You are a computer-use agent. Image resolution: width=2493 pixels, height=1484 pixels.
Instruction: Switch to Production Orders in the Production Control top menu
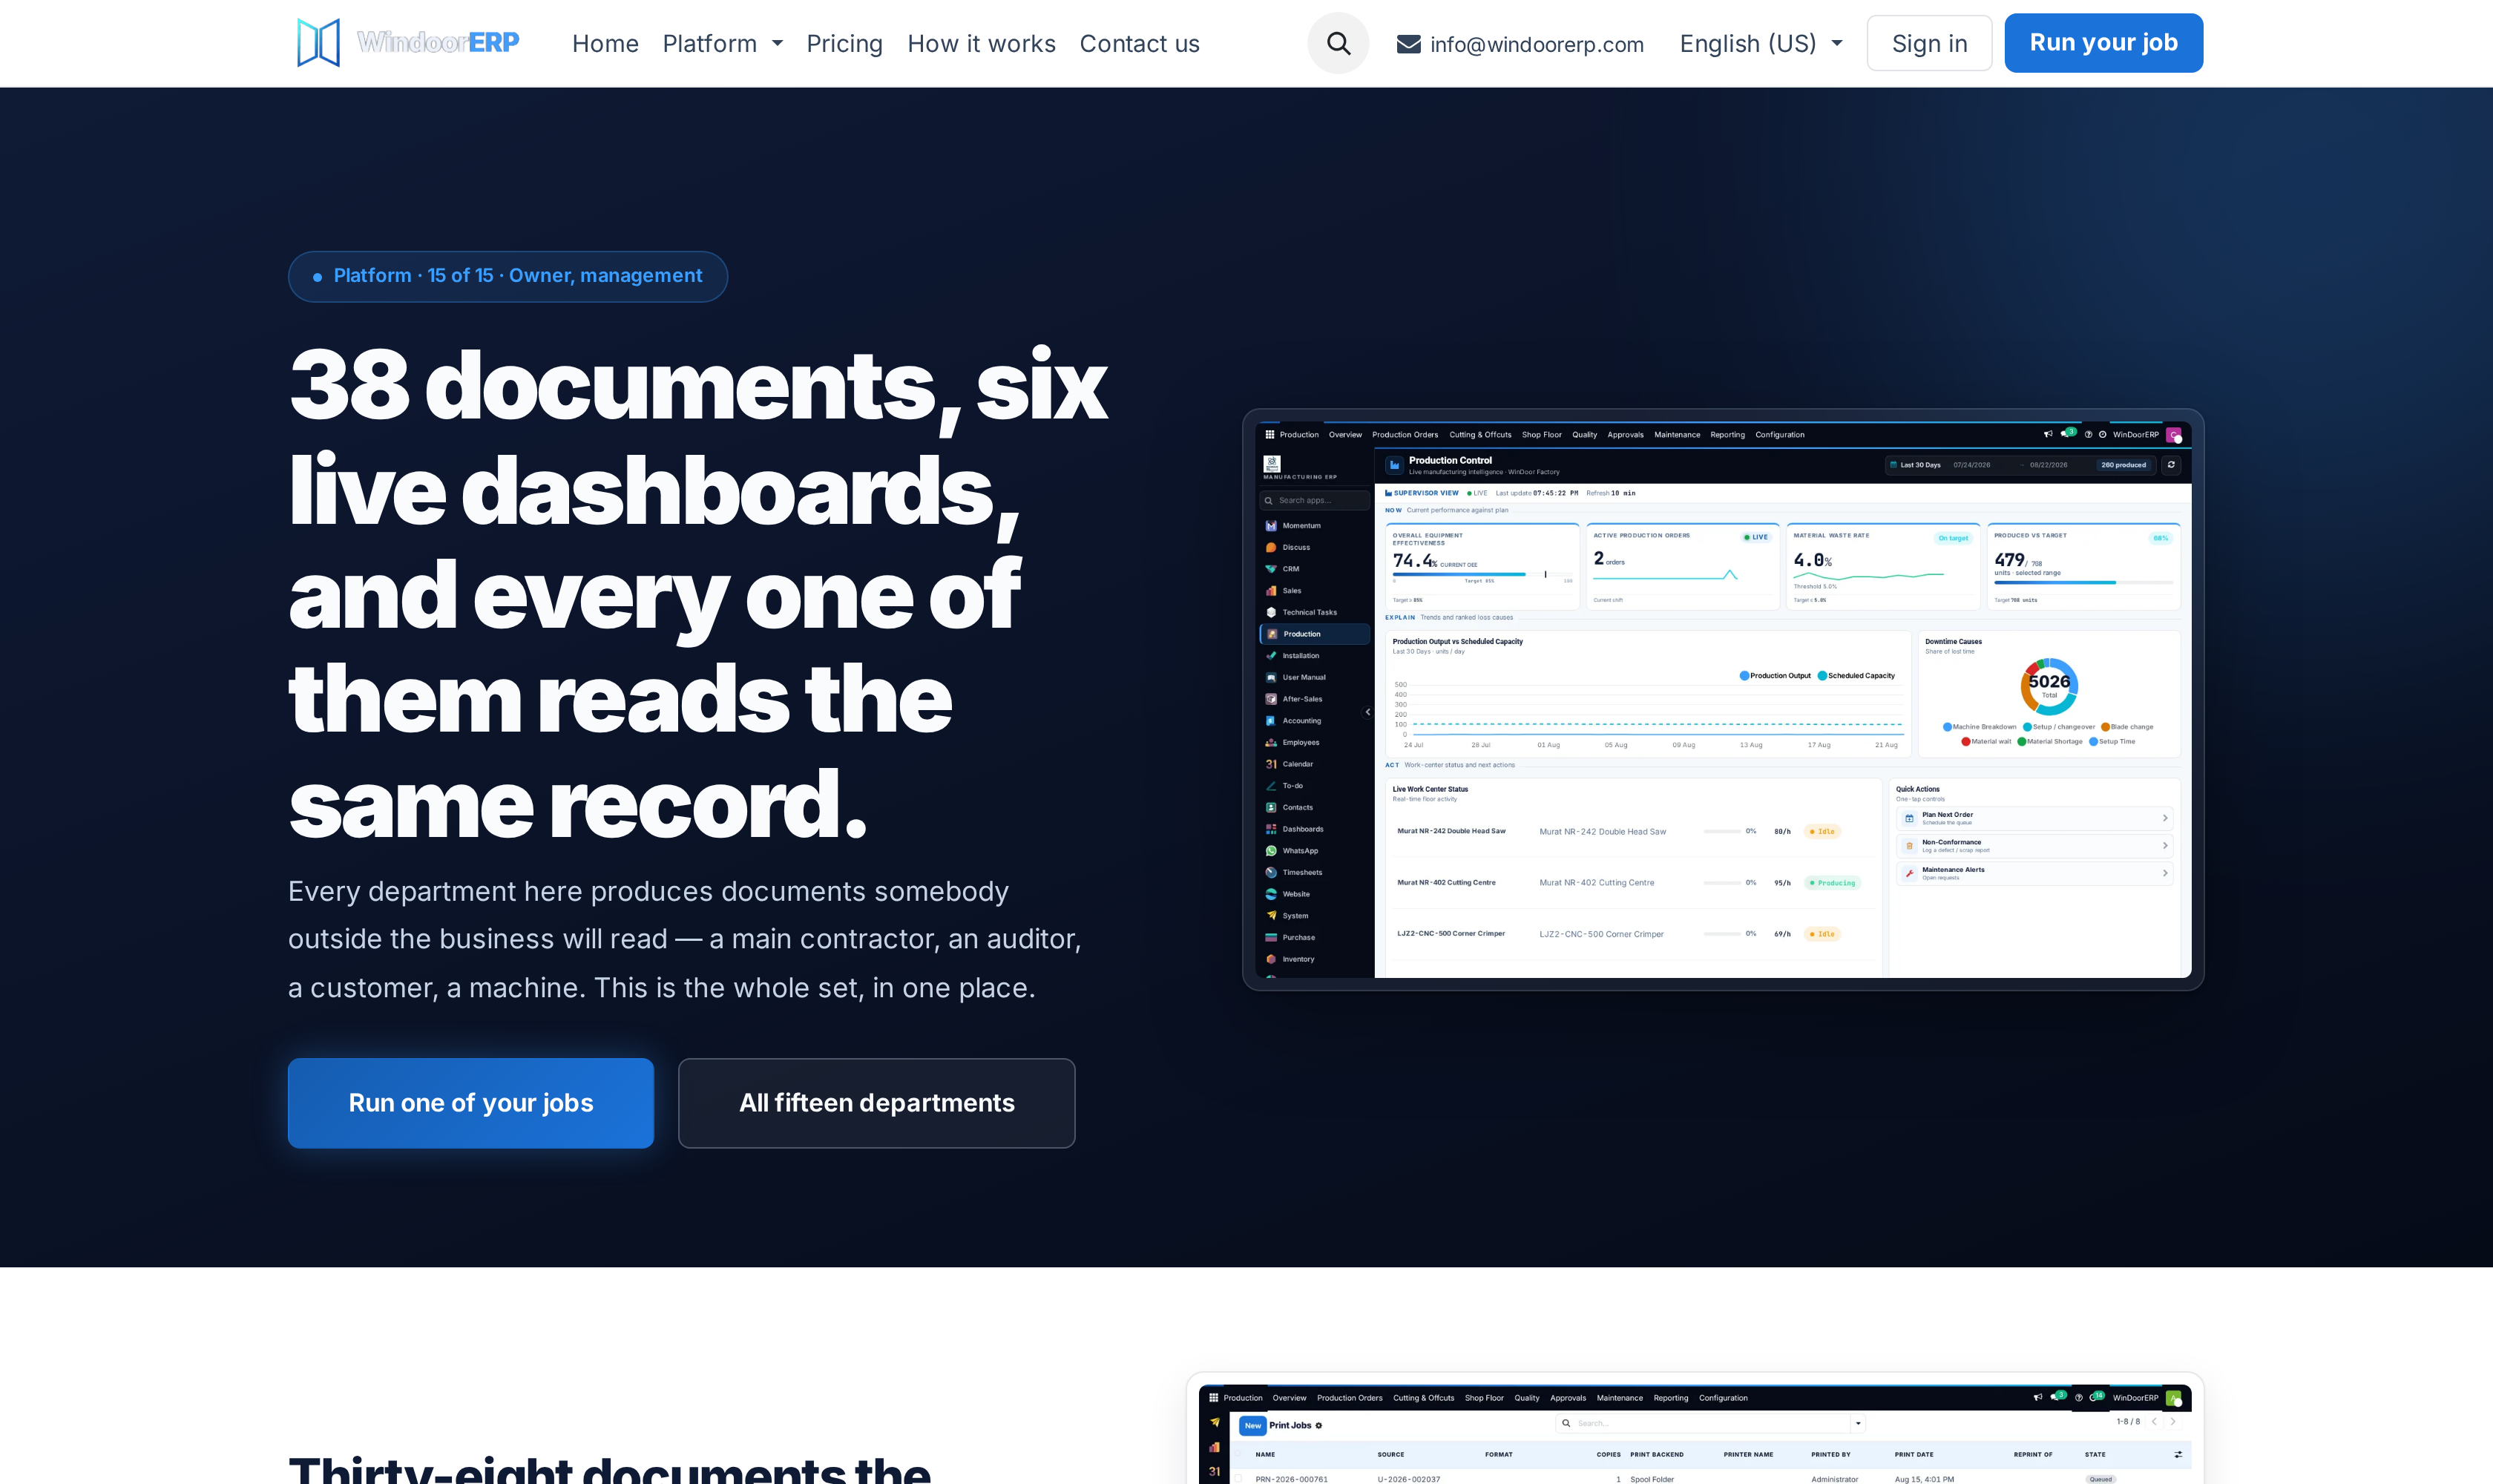point(1404,434)
